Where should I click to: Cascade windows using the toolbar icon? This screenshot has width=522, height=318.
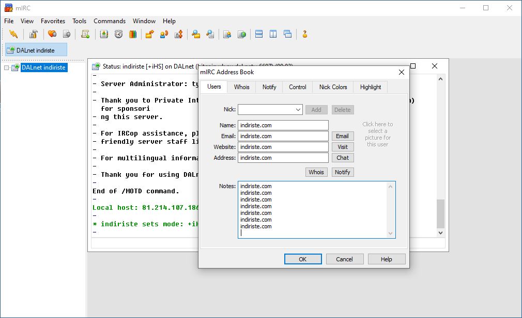288,34
